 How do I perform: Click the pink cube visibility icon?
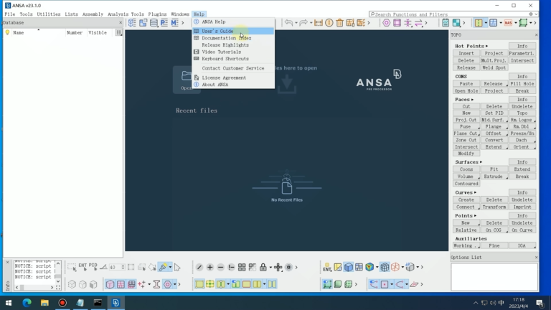tap(110, 284)
